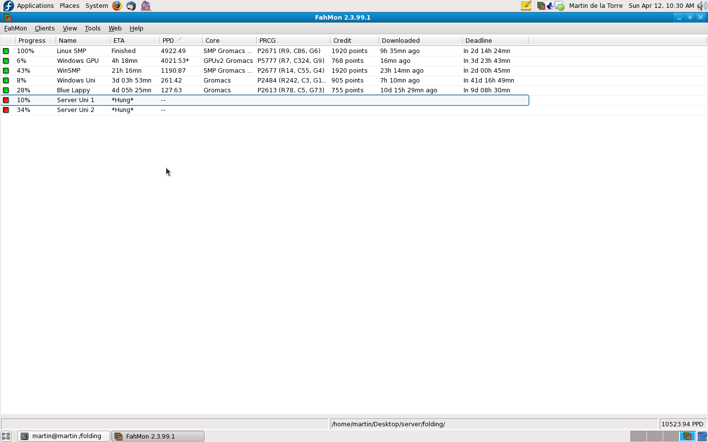Switch to the first workspace in the pager
The width and height of the screenshot is (708, 442).
pyautogui.click(x=638, y=436)
